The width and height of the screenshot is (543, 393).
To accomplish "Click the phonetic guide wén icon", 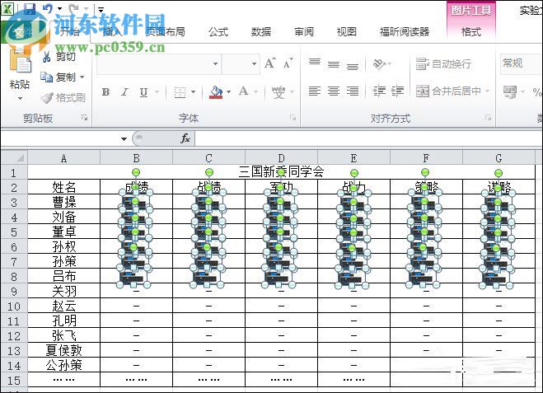I will coord(279,92).
